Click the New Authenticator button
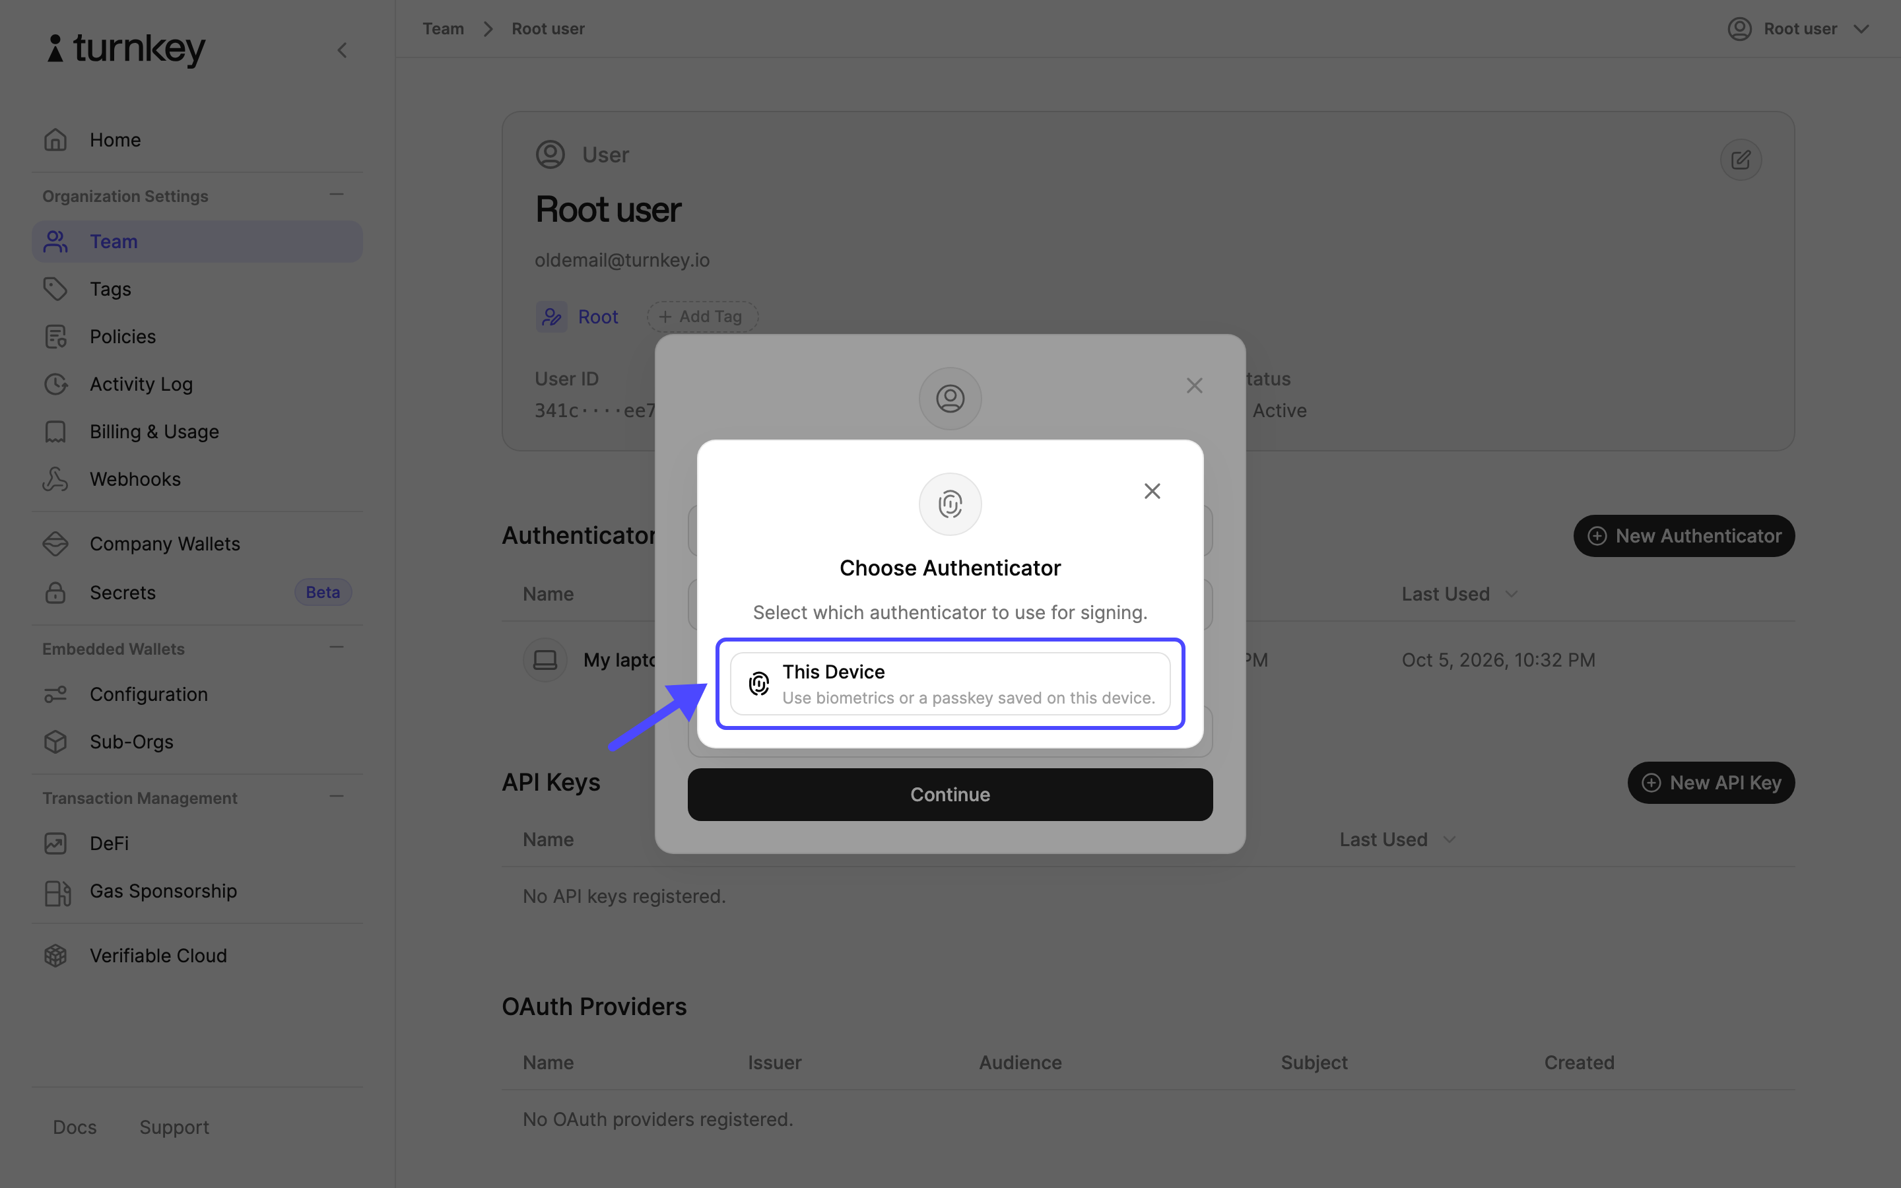This screenshot has height=1188, width=1901. [x=1684, y=536]
